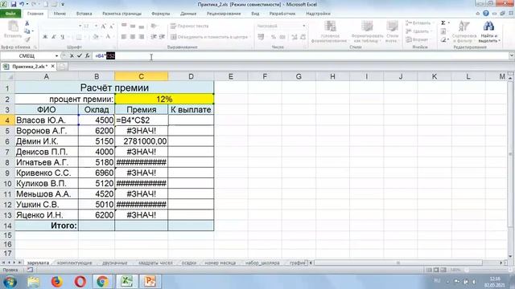Open the Файл tab
The height and width of the screenshot is (289, 515).
[x=10, y=14]
